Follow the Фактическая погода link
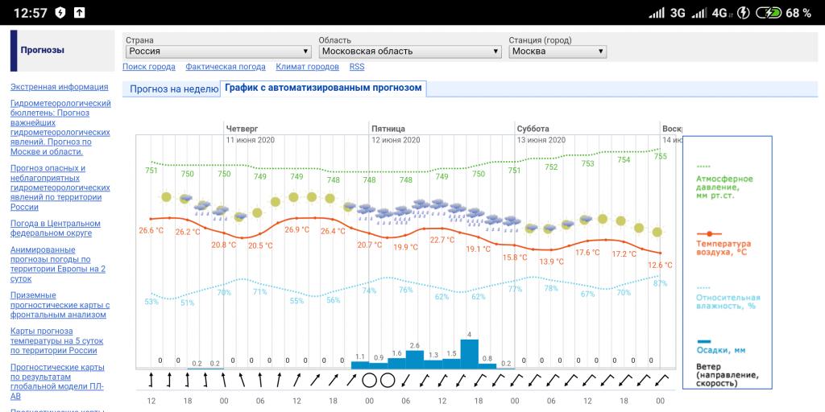The image size is (825, 412). coord(225,68)
